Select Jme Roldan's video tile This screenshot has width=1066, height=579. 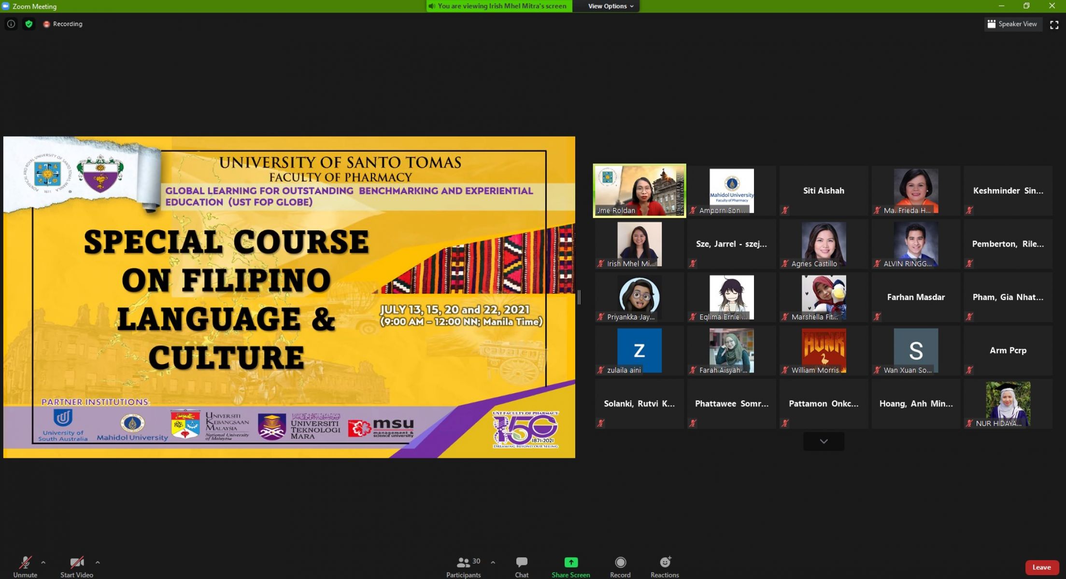(640, 191)
